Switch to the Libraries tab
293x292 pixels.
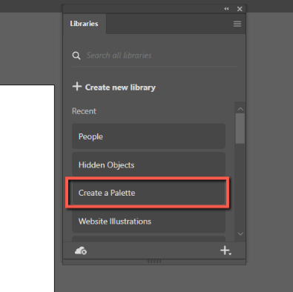click(x=84, y=24)
